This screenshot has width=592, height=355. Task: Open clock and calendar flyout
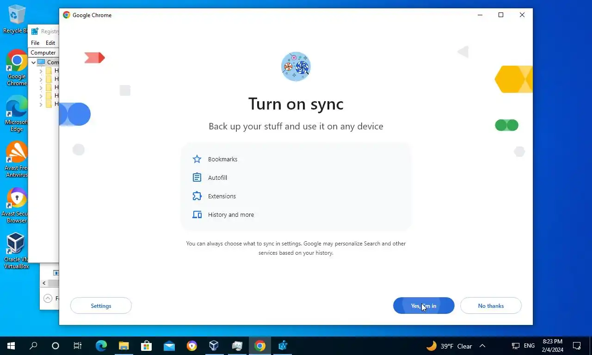(x=552, y=346)
